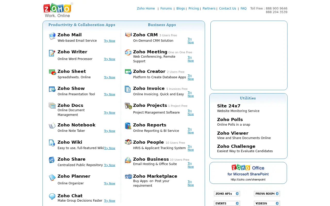Click the Zoho Chat speech bubble icon

pos(52,197)
